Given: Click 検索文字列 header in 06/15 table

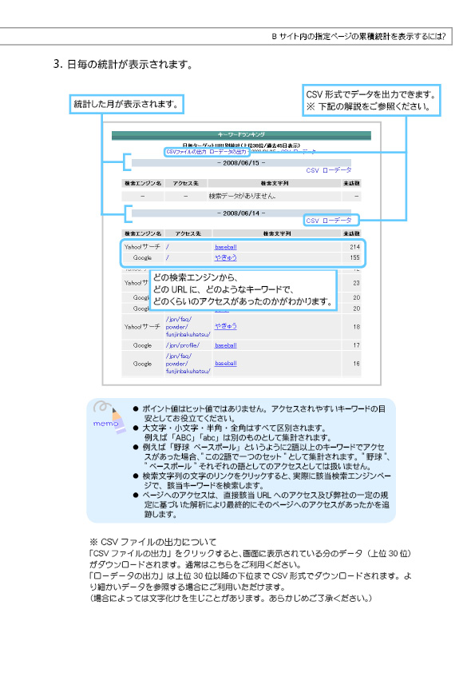Looking at the screenshot, I should click(275, 183).
